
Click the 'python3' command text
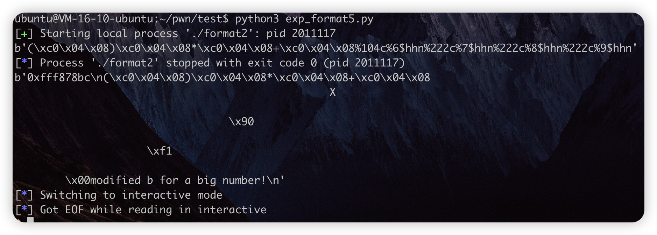point(257,19)
